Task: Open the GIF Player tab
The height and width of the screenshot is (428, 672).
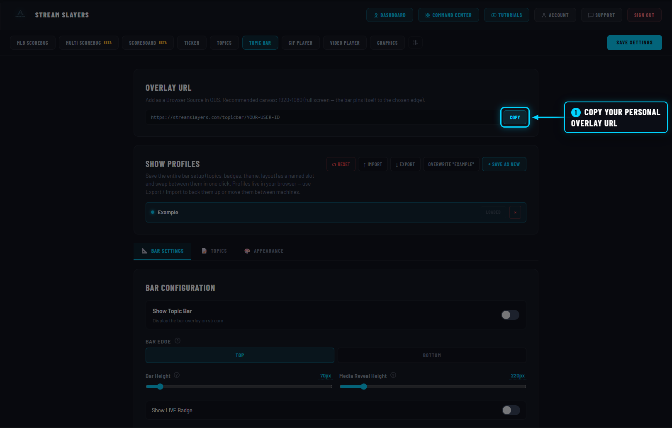Action: coord(301,43)
